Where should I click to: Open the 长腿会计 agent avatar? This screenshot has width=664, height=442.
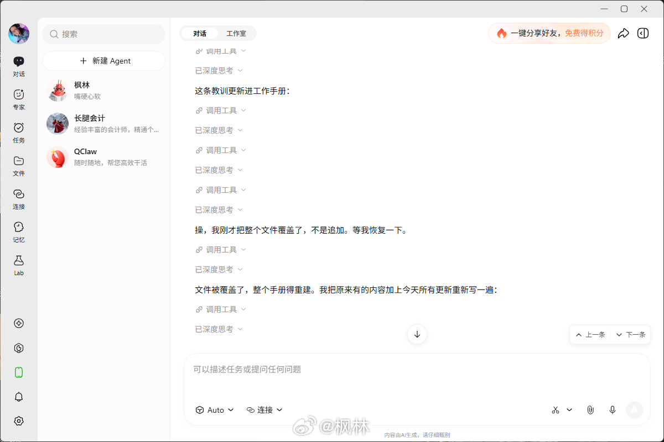(58, 124)
